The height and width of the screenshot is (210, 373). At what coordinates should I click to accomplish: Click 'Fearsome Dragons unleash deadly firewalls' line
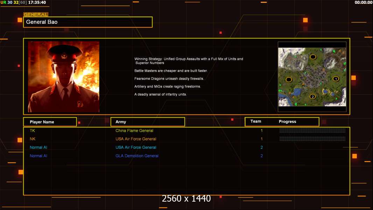pos(169,78)
